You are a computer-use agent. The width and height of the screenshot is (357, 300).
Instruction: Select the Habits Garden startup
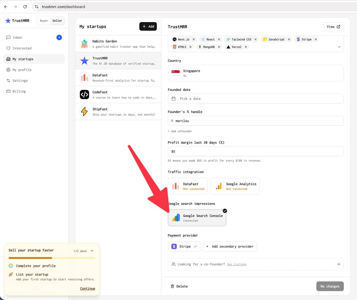point(118,44)
